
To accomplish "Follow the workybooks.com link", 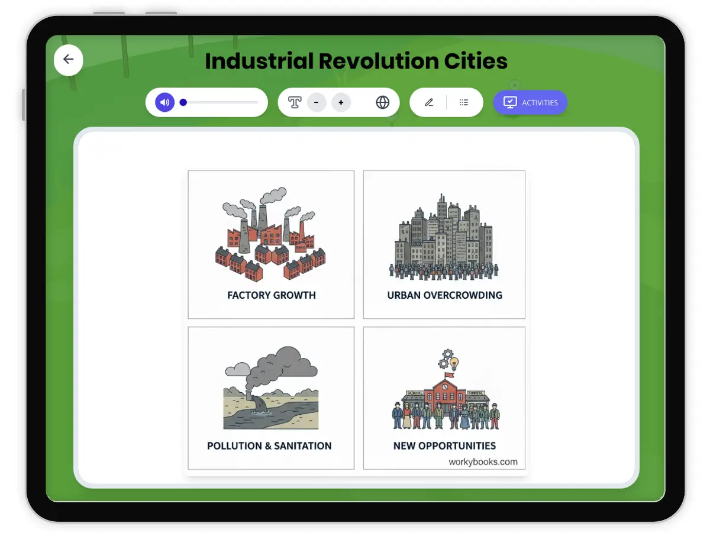I will click(x=482, y=461).
